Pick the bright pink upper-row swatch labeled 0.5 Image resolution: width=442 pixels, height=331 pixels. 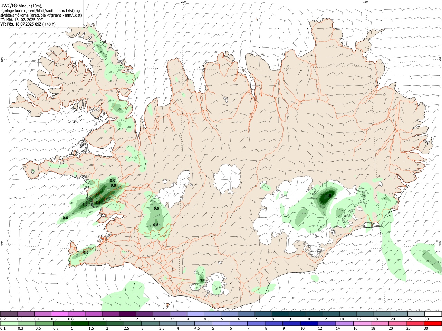click(60, 314)
